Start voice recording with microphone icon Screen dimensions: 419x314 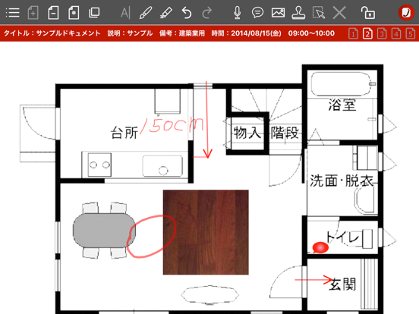[237, 13]
